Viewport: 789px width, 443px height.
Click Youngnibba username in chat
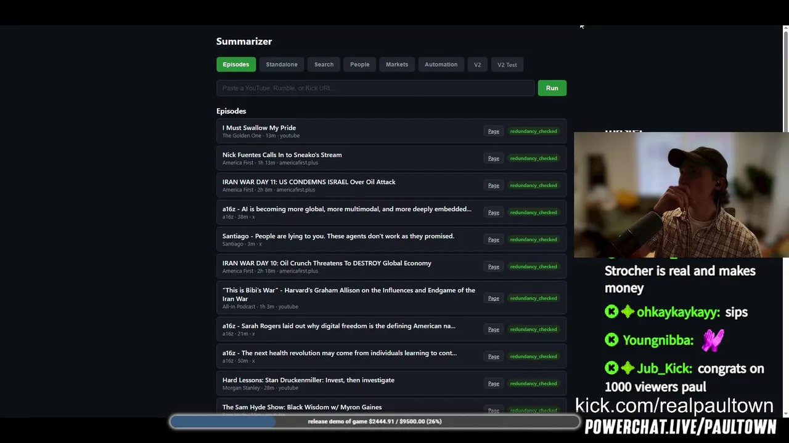click(658, 340)
